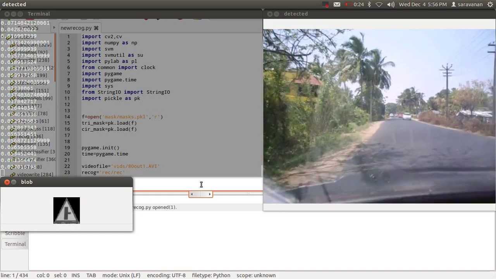Click the 'import pygame.time' code line
The image size is (496, 279).
(109, 80)
